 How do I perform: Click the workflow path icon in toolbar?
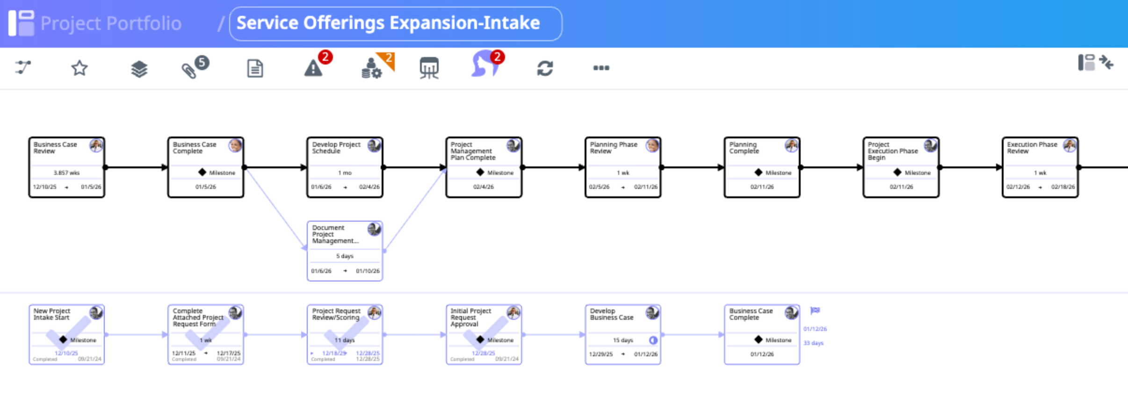pos(23,67)
